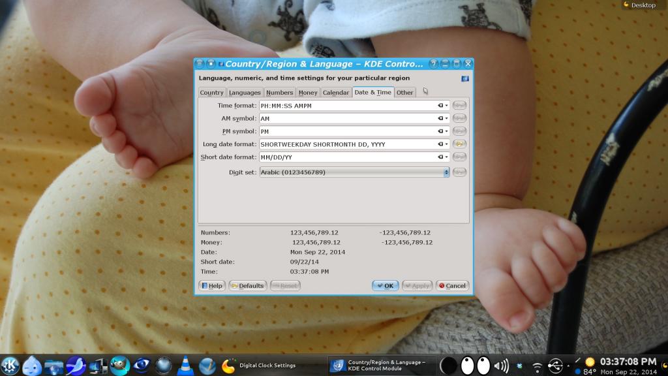Screen dimensions: 668x376
Task: Switch to Digital Clock Settings taskbar window
Action: (x=261, y=366)
